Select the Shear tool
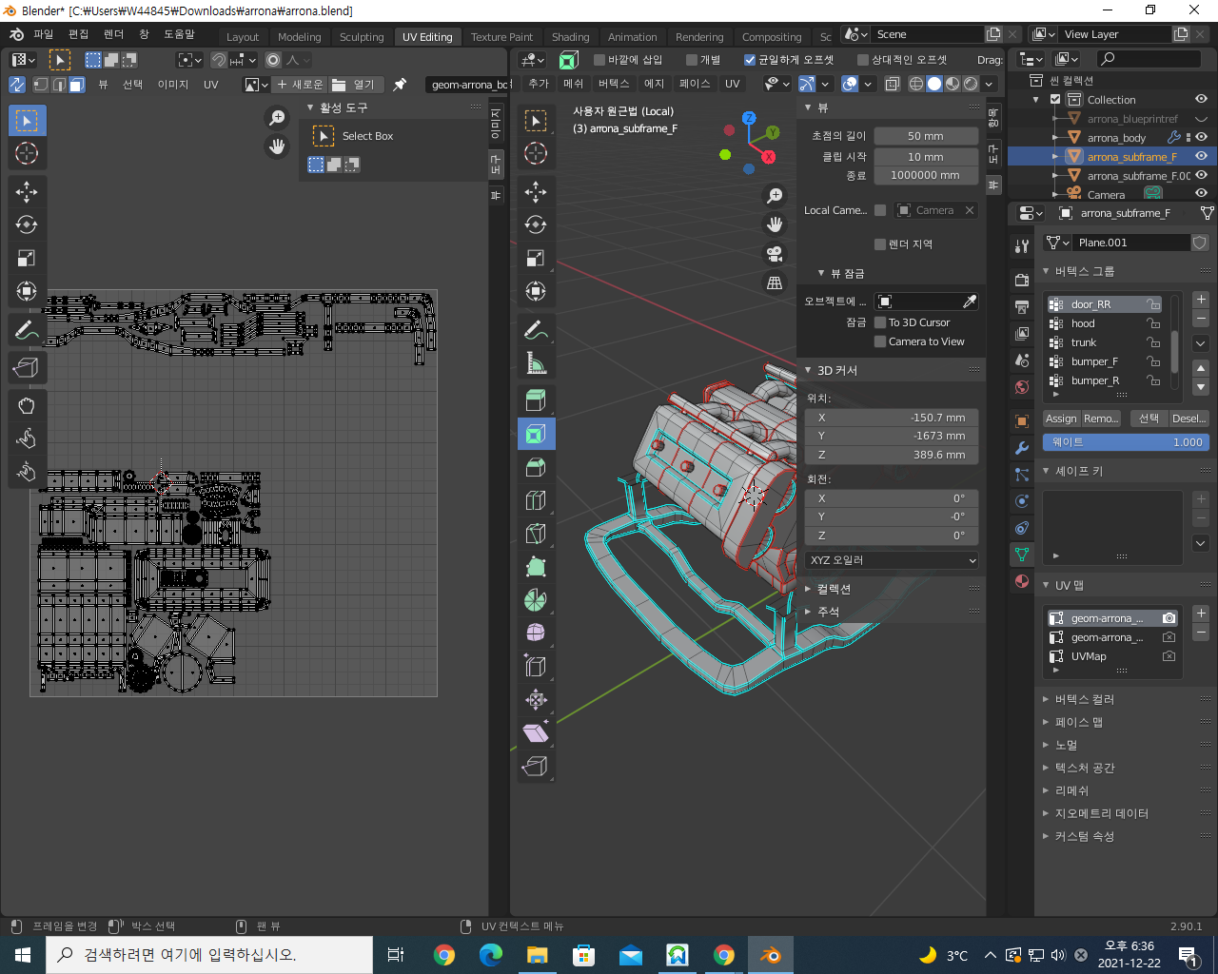Viewport: 1218px width, 974px height. tap(536, 733)
